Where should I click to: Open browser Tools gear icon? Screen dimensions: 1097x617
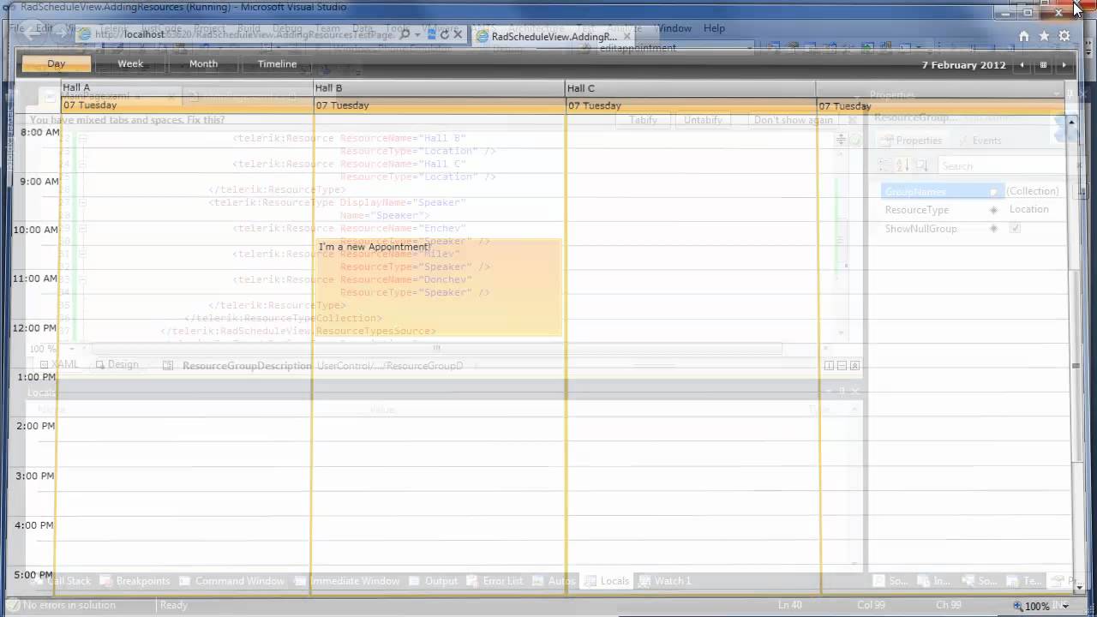1064,36
